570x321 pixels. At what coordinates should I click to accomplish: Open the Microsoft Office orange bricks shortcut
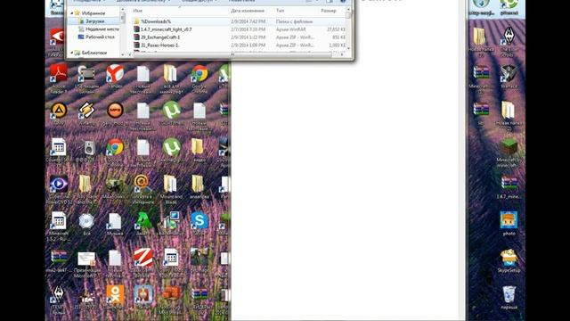tap(171, 294)
